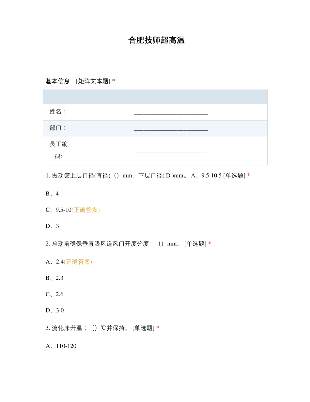Click the 姓名 row label
Viewport: 310px width, 402px height.
58,112
